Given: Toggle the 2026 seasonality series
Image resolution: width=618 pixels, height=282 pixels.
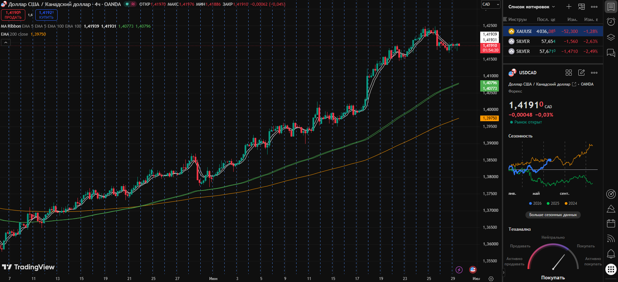Looking at the screenshot, I should coord(535,203).
